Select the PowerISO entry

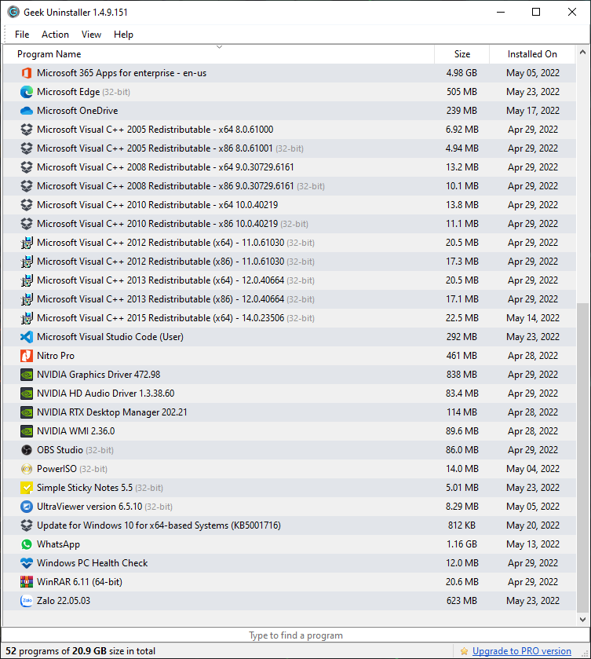pos(290,469)
